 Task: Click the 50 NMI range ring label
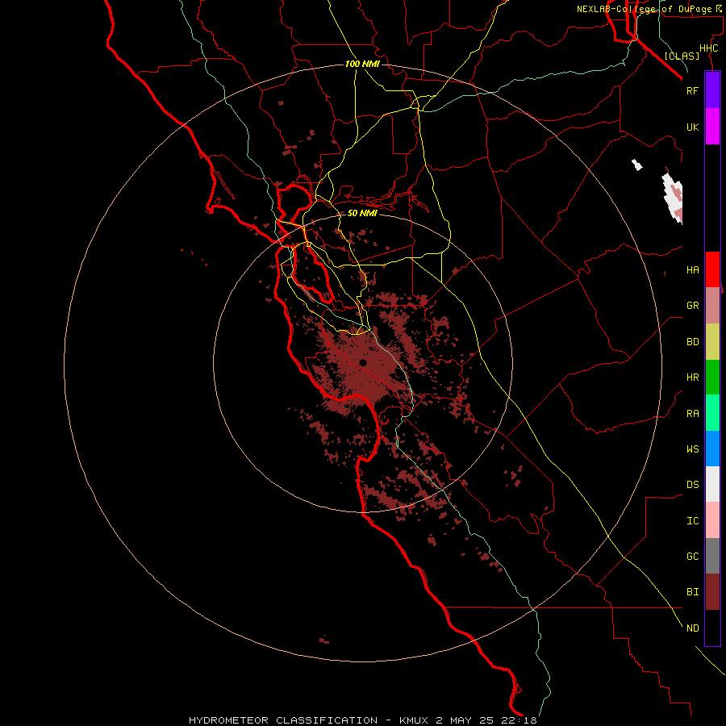(x=362, y=213)
